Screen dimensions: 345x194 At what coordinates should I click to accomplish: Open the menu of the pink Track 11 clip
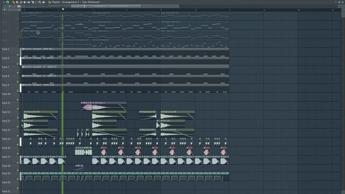click(x=82, y=103)
